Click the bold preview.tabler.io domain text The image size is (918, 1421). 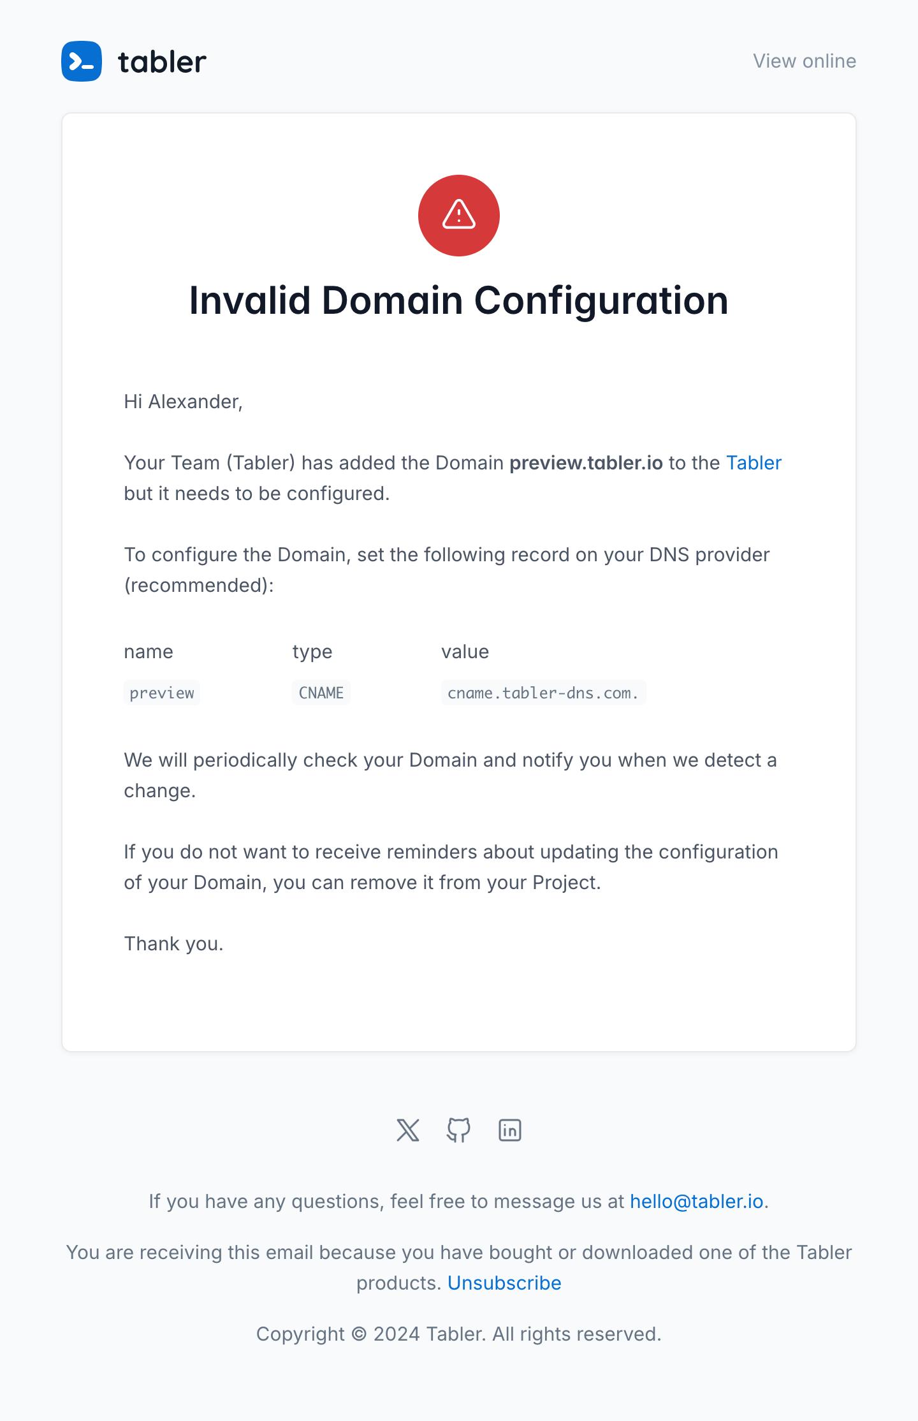[x=585, y=462]
